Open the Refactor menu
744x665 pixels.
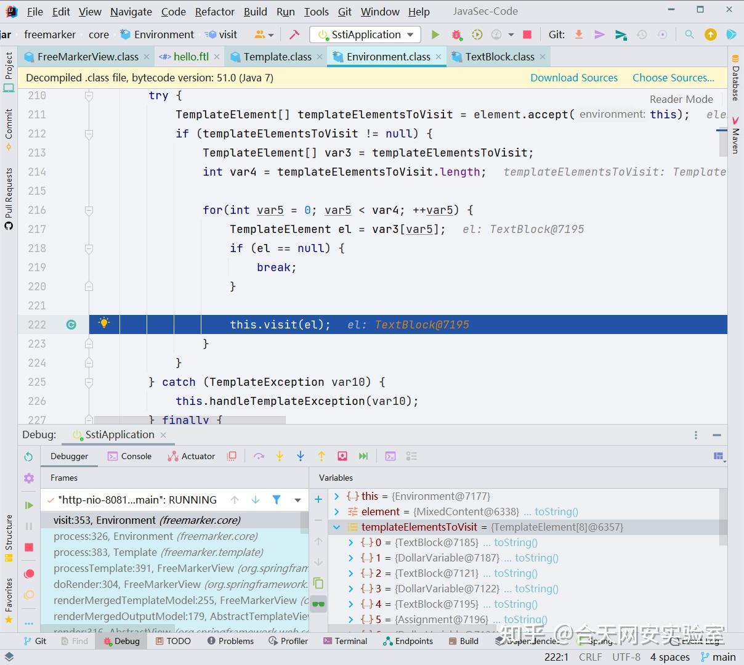tap(215, 12)
